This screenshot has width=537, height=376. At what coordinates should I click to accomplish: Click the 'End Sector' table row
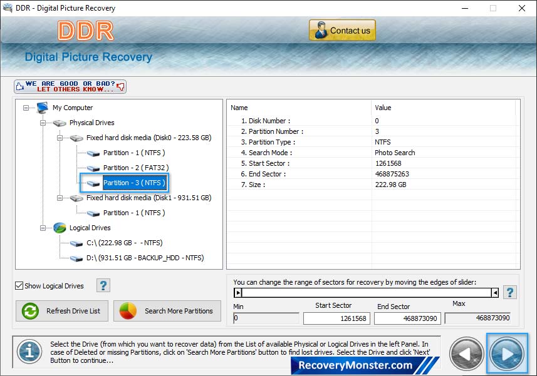coord(372,174)
